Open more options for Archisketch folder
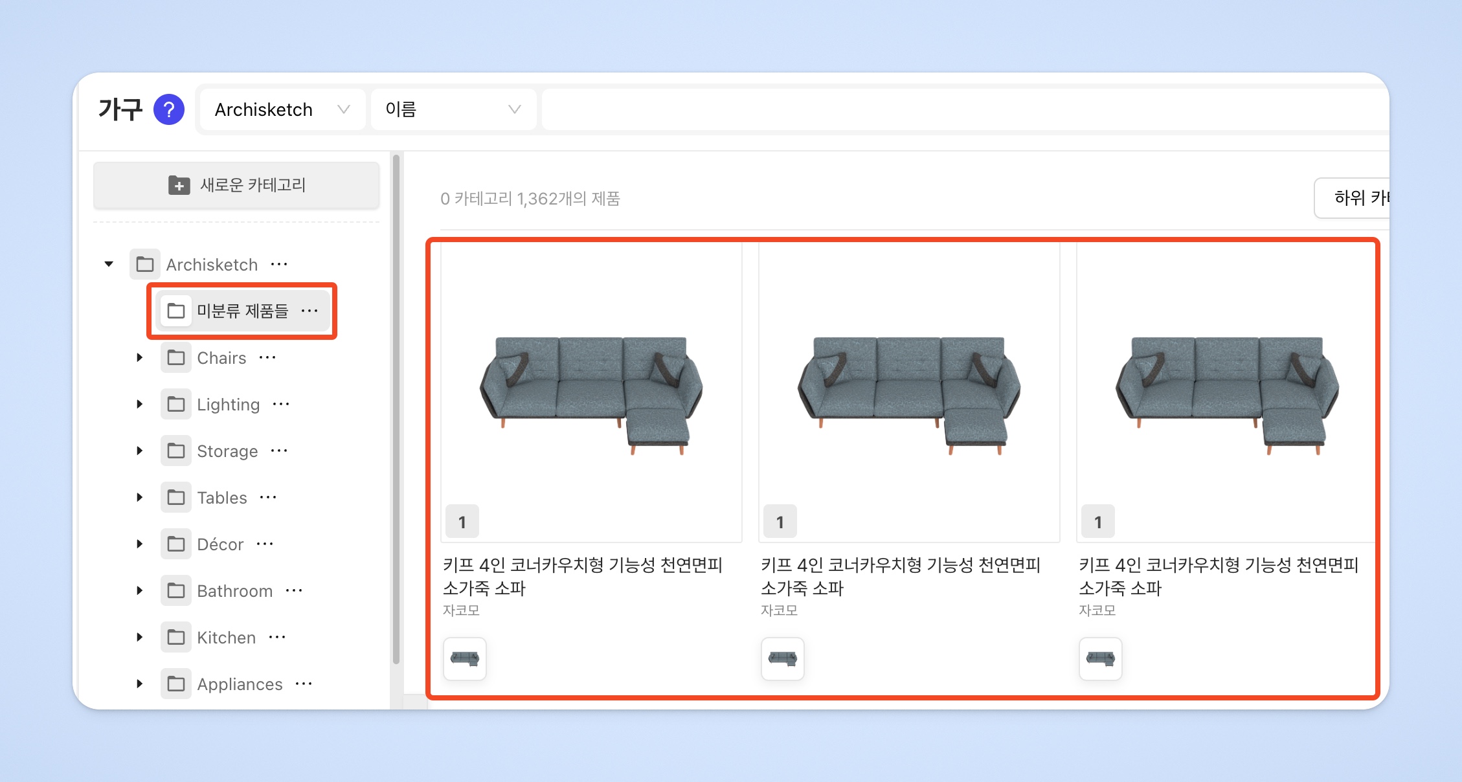The image size is (1462, 782). 279,264
